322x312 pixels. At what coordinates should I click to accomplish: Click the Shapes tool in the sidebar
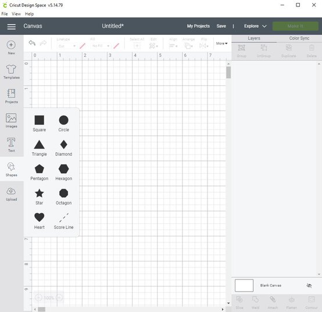(11, 169)
